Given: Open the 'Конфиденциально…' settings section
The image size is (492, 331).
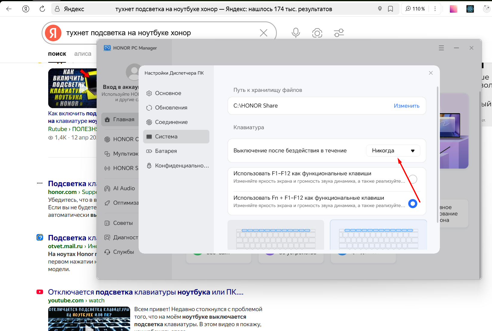Looking at the screenshot, I should pos(176,166).
